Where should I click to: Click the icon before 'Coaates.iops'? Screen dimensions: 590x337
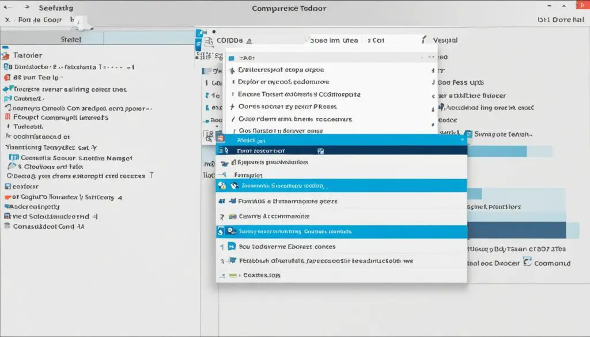(233, 275)
